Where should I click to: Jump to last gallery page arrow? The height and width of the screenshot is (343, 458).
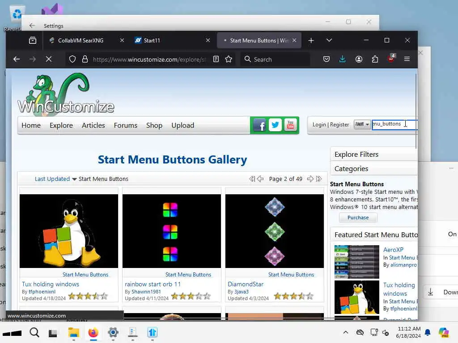(319, 179)
